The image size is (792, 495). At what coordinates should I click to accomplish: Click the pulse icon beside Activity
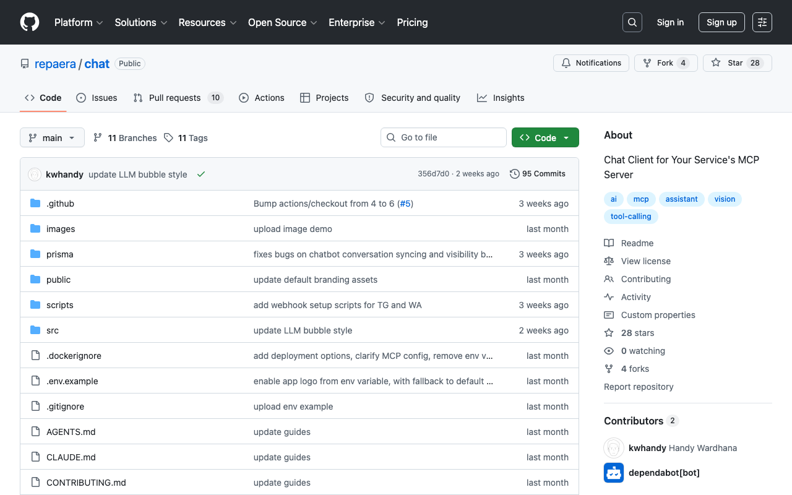click(609, 297)
